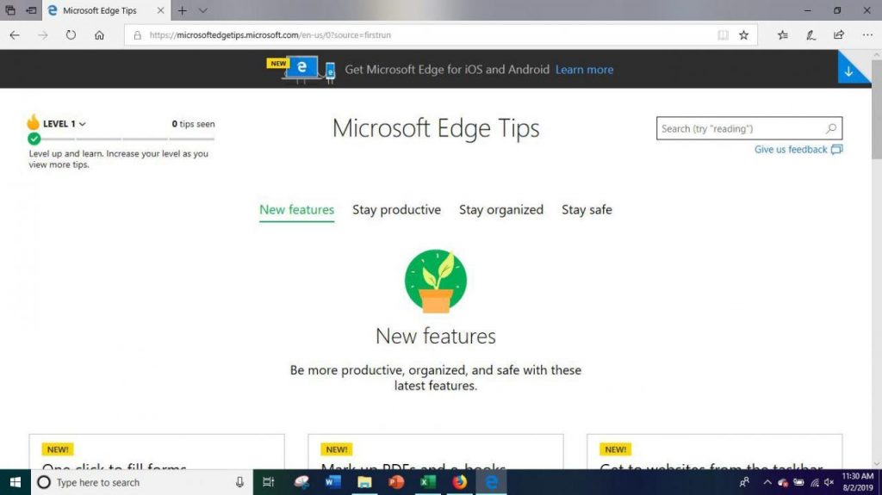The image size is (882, 495).
Task: Show hidden system tray icons chevron
Action: click(x=767, y=482)
